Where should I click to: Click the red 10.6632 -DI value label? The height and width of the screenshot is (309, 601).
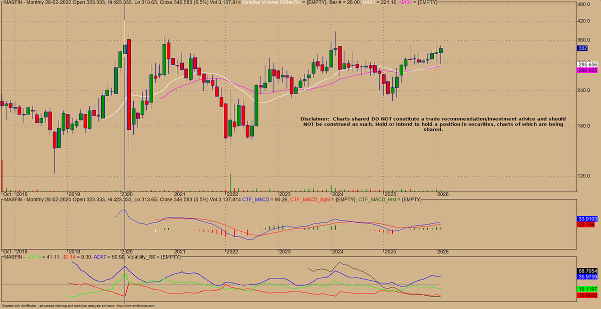587,295
